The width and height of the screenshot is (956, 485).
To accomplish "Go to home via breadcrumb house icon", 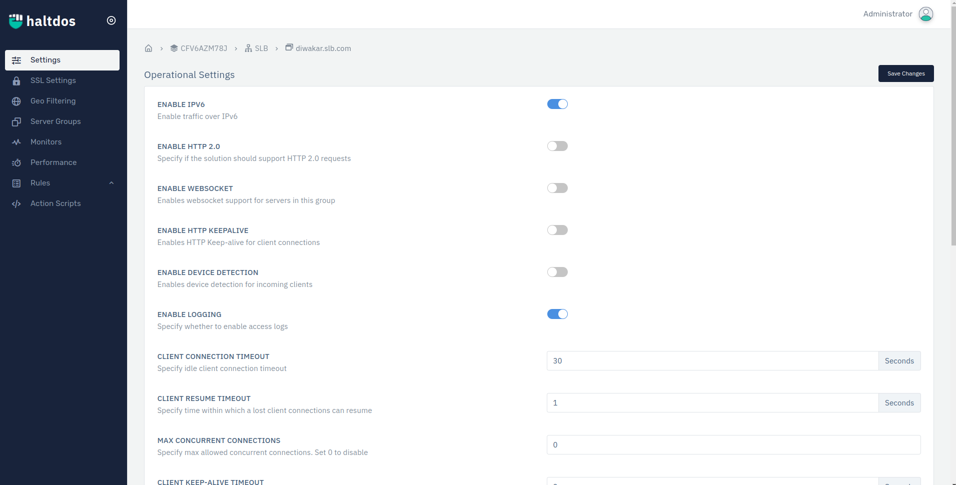I will 149,48.
